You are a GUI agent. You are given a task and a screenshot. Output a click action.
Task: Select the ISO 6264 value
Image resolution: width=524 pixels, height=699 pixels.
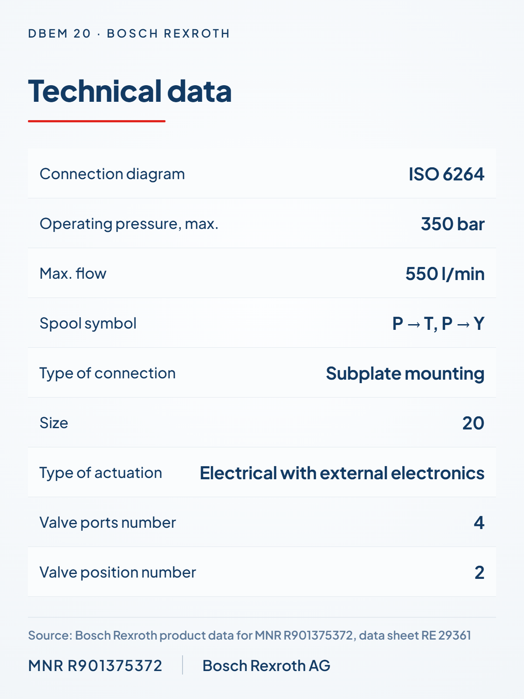[446, 174]
